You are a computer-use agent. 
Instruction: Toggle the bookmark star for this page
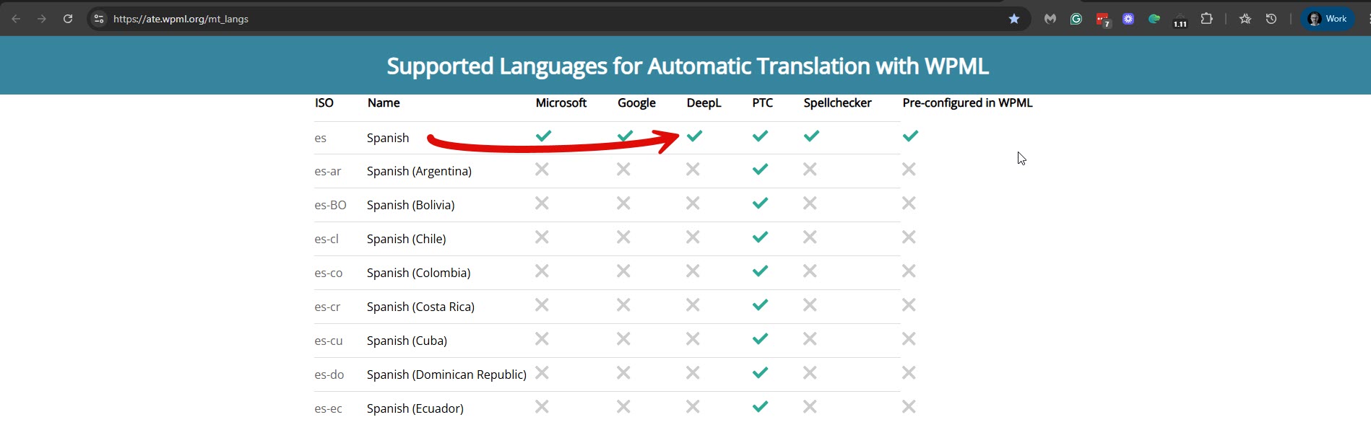tap(1014, 19)
